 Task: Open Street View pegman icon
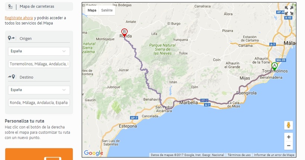[x=289, y=125]
